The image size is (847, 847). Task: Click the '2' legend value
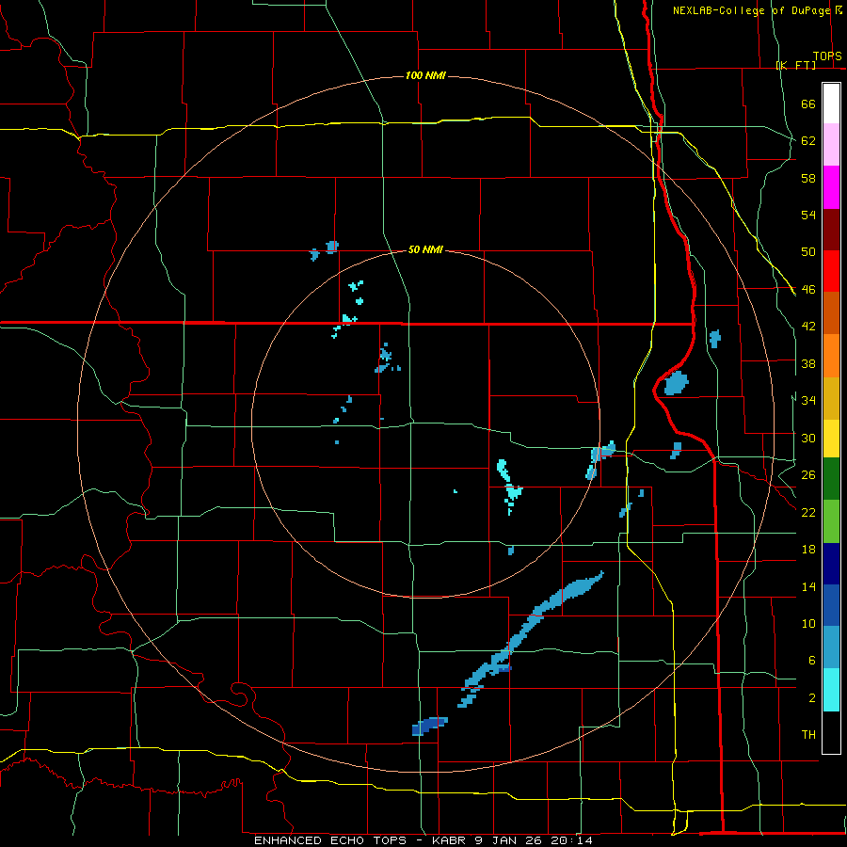tap(811, 698)
